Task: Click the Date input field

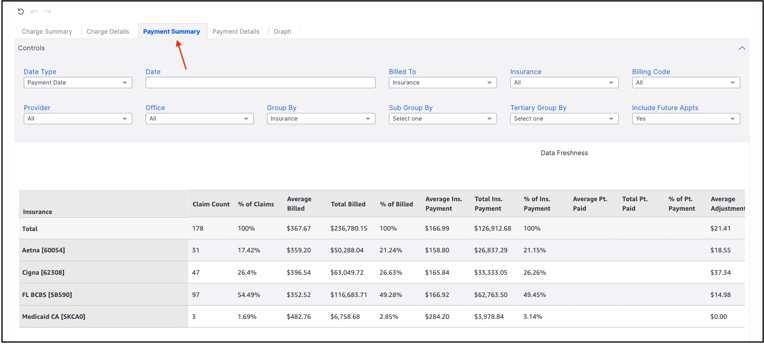Action: click(260, 83)
